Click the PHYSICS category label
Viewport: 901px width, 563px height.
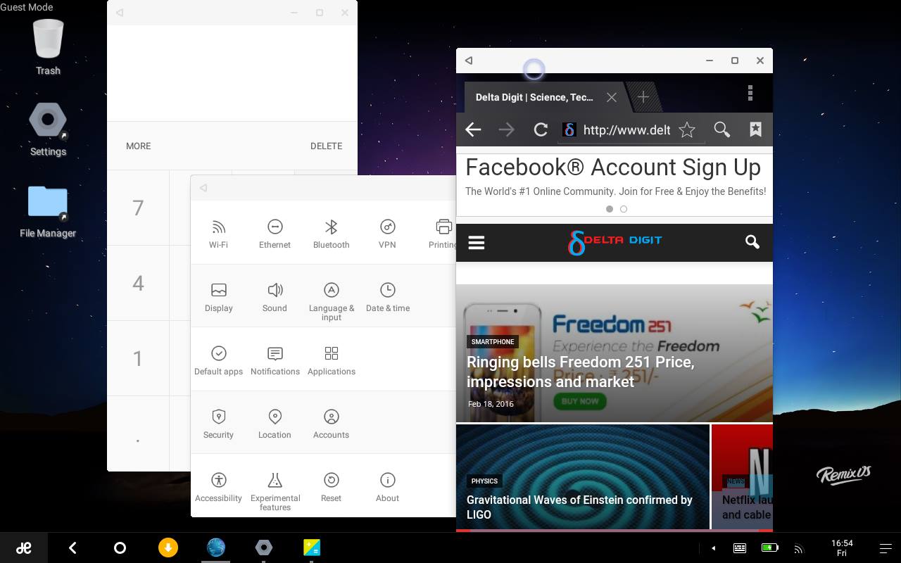[484, 481]
